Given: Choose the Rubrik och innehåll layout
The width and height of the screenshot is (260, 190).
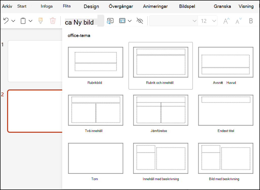Looking at the screenshot, I should click(x=161, y=66).
